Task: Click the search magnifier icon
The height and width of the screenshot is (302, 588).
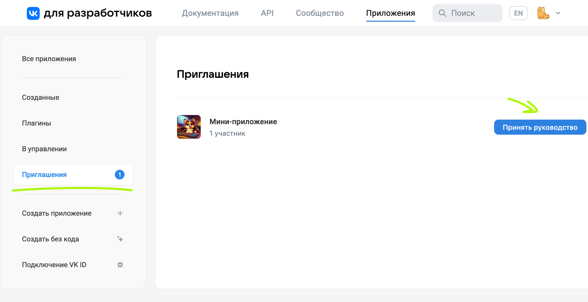Action: 442,13
